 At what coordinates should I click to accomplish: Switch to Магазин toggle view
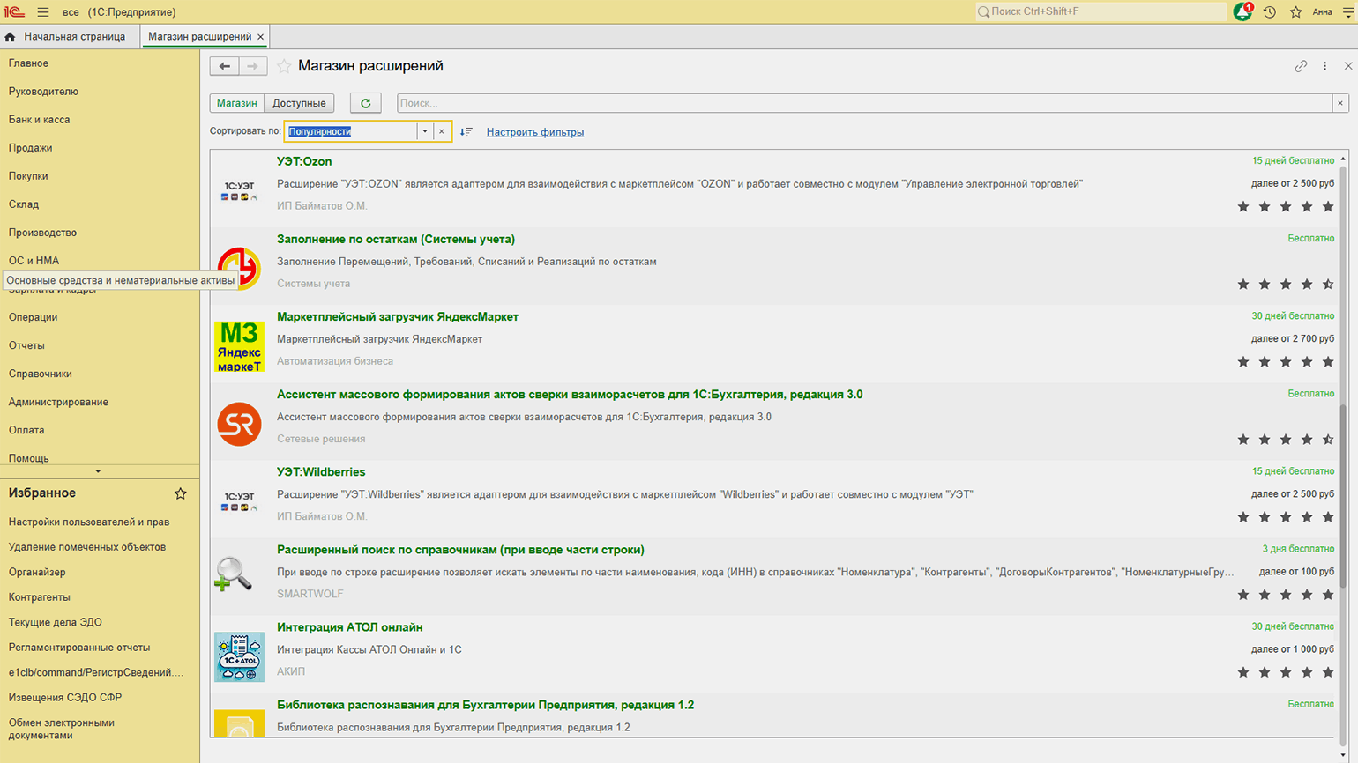pyautogui.click(x=236, y=103)
